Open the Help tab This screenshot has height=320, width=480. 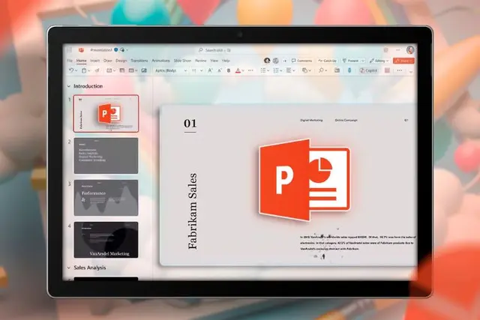point(226,61)
